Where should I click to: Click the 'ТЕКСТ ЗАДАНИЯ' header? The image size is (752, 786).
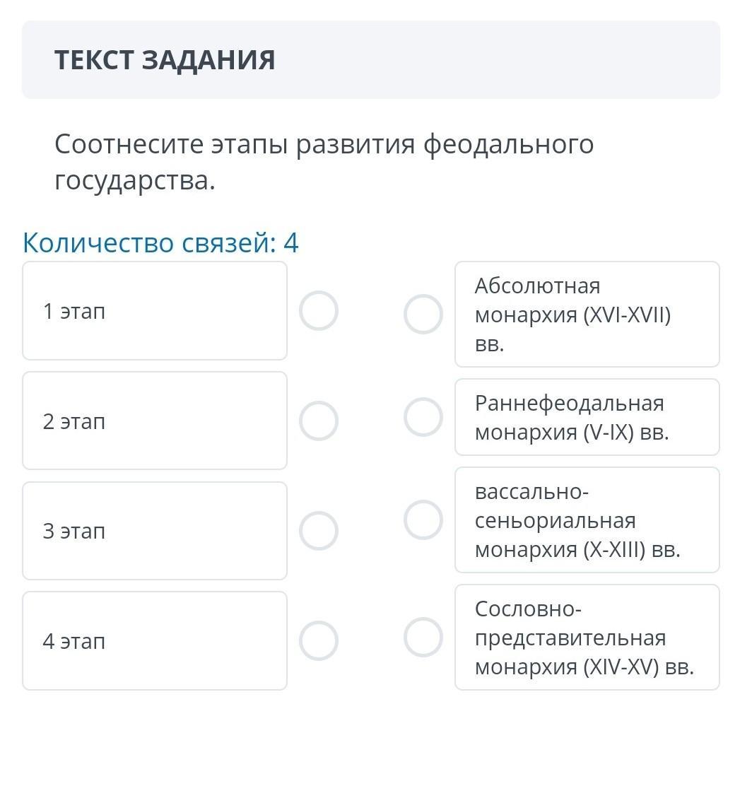point(165,60)
